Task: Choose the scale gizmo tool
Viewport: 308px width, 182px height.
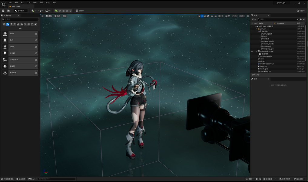Action: pos(208,16)
